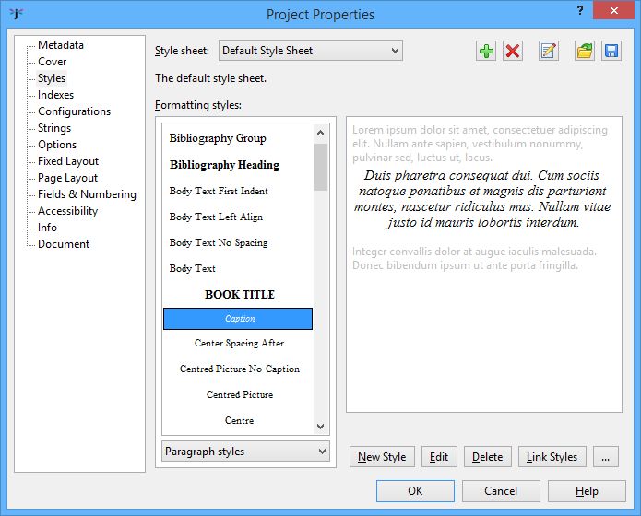Click the green plus add style sheet icon
641x516 pixels.
pyautogui.click(x=486, y=51)
